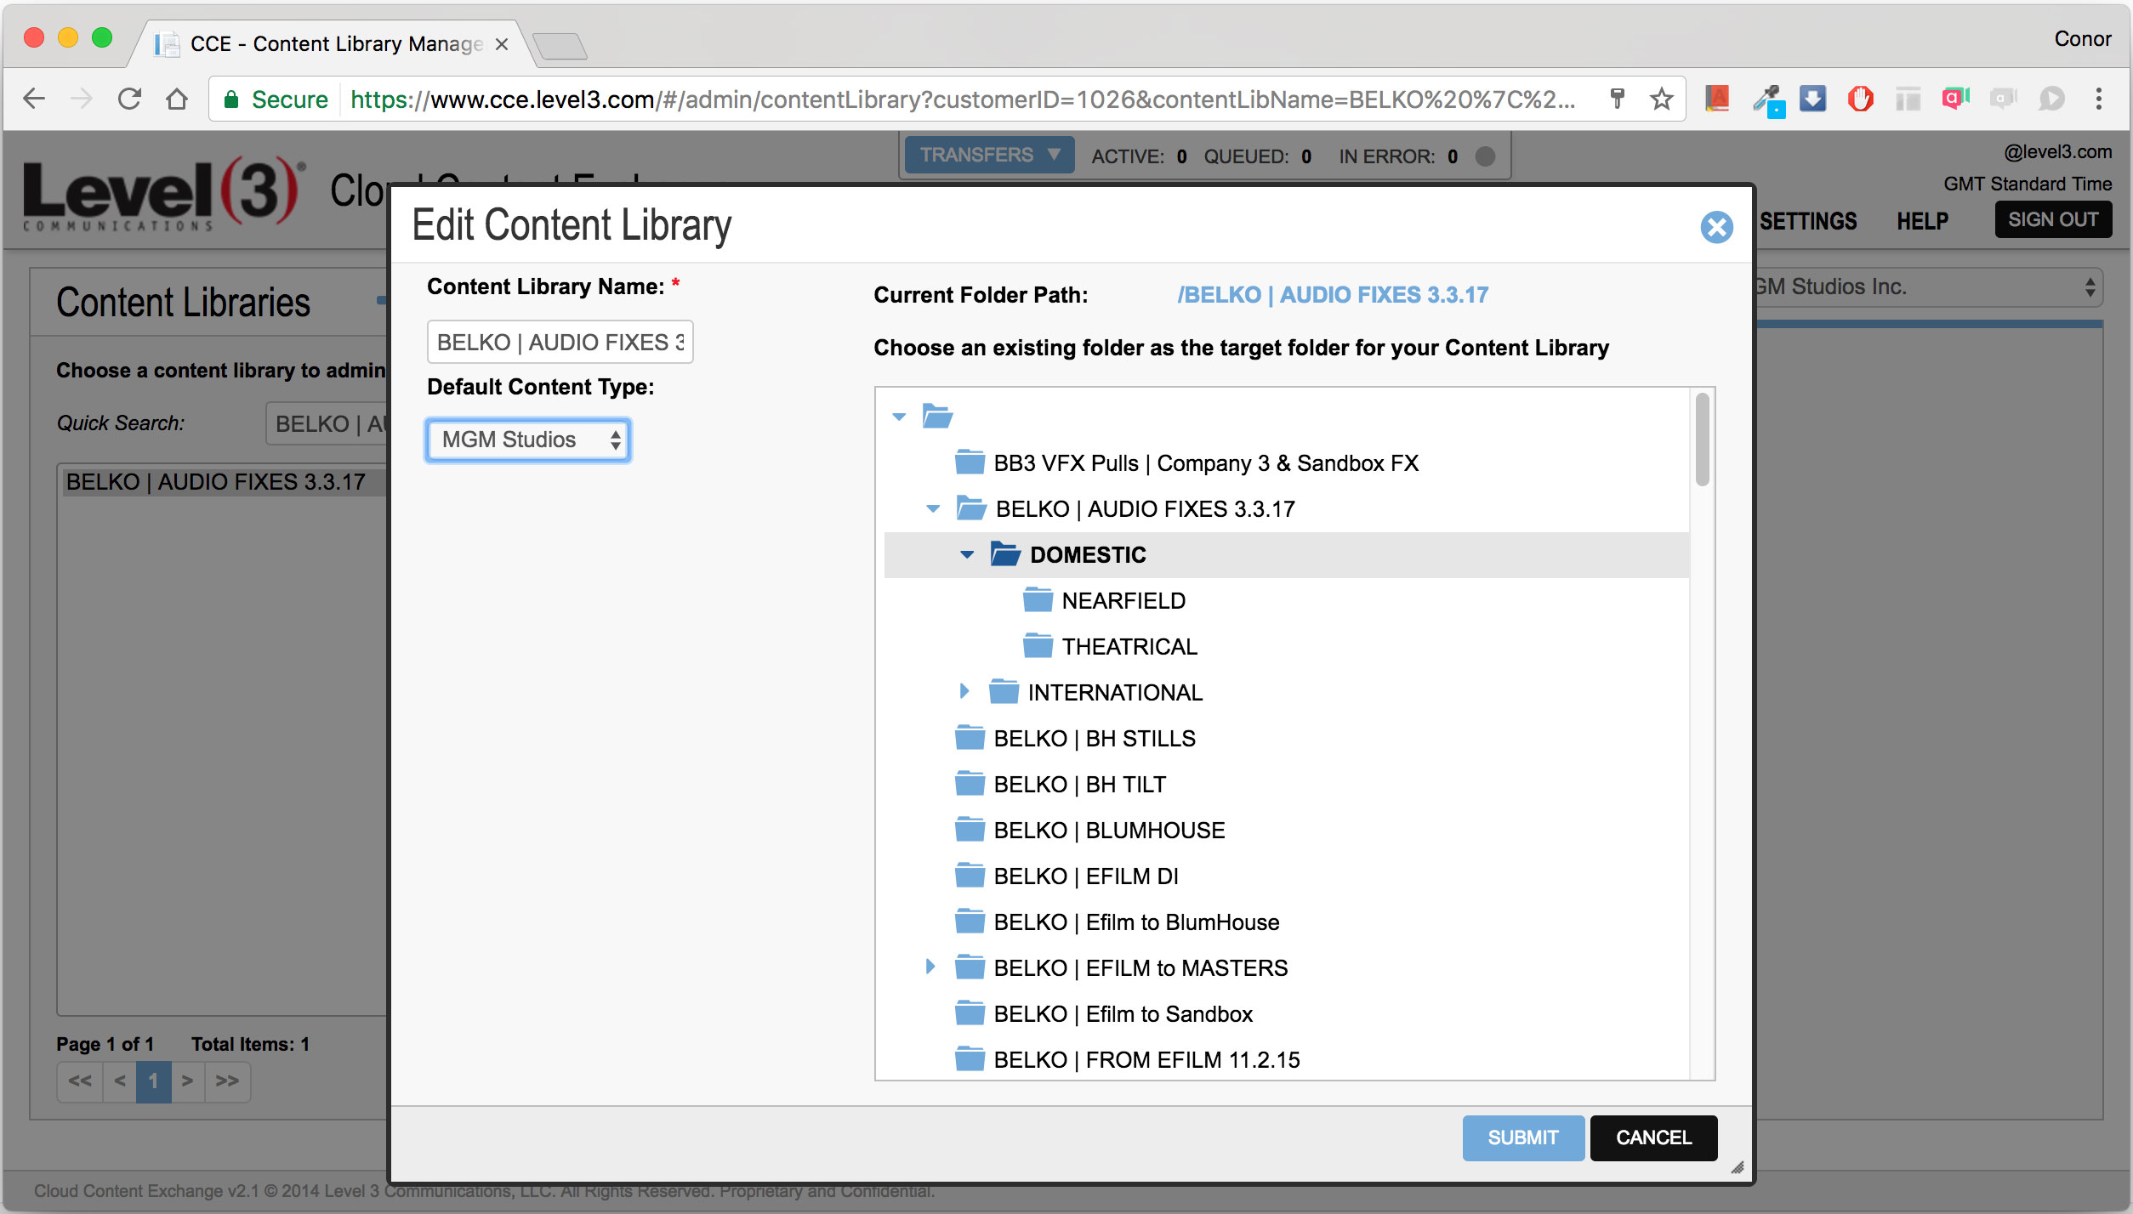Click the browser home icon
Image resolution: width=2133 pixels, height=1214 pixels.
click(x=177, y=99)
